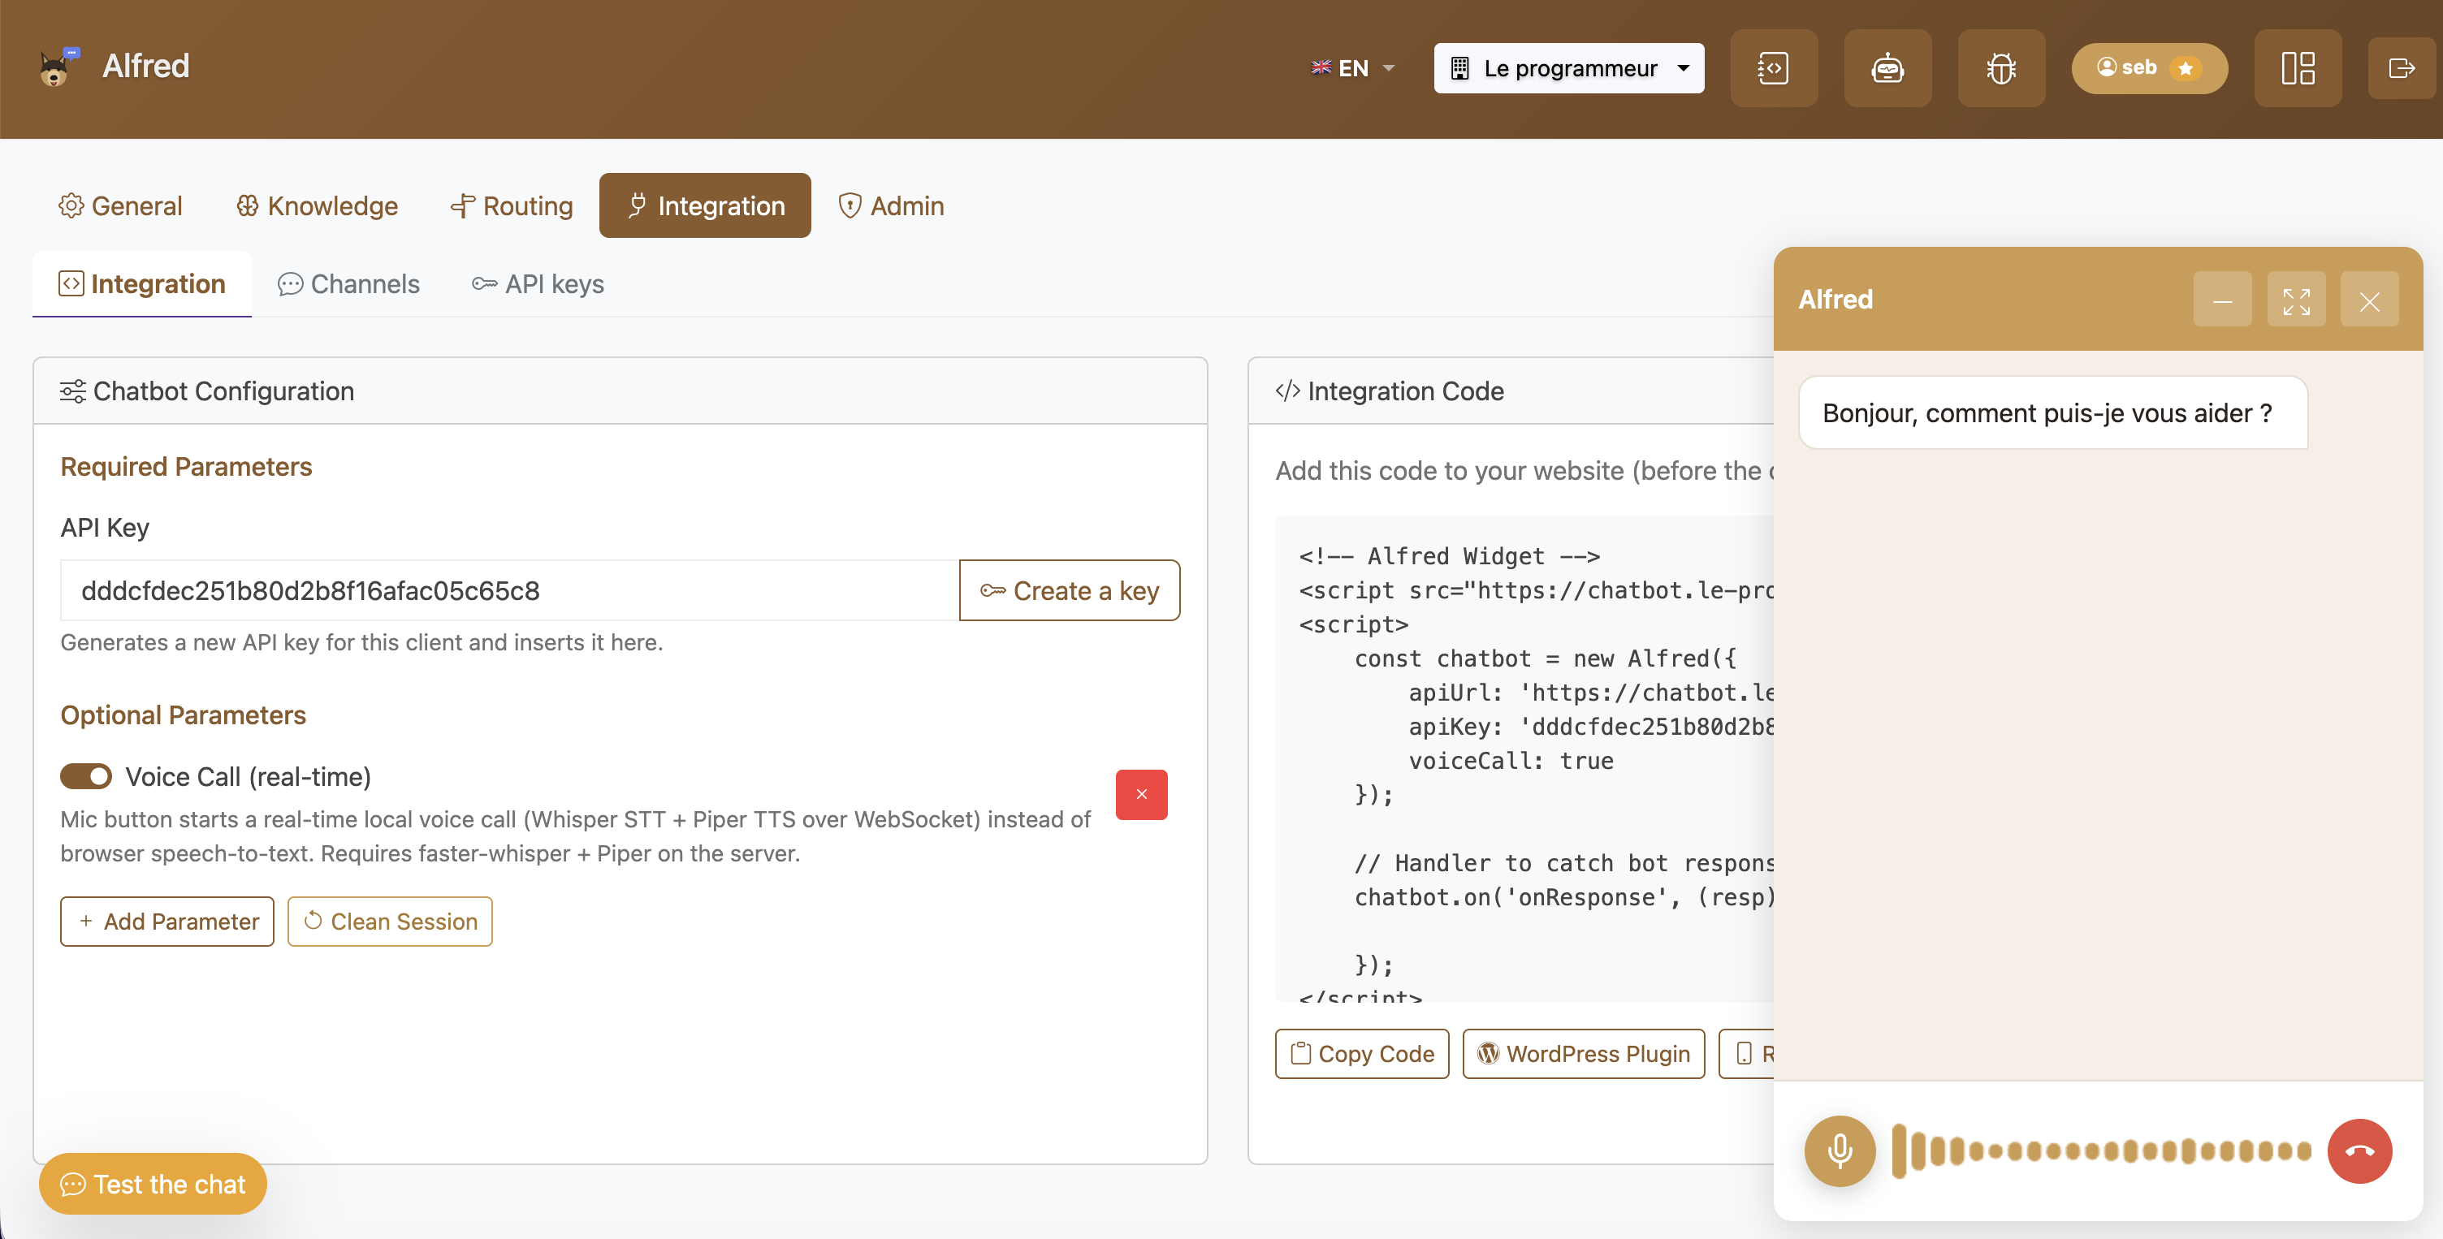Screen dimensions: 2443x1239
Task: Hang up the voice call
Action: tap(2360, 1150)
